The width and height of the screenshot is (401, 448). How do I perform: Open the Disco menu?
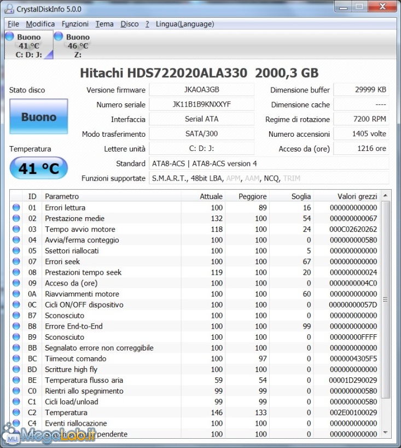coord(130,24)
